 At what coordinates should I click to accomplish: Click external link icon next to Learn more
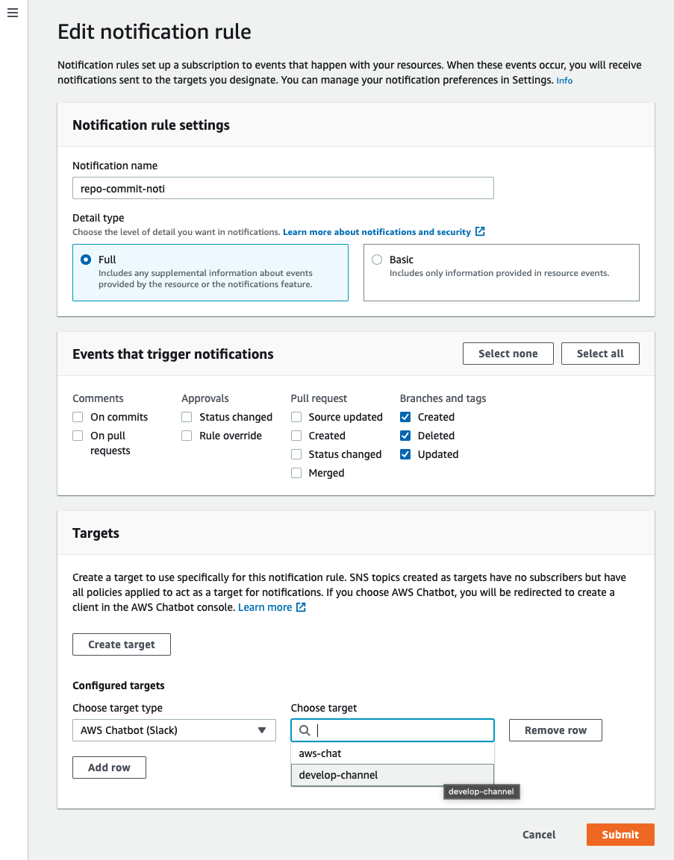[x=301, y=607]
